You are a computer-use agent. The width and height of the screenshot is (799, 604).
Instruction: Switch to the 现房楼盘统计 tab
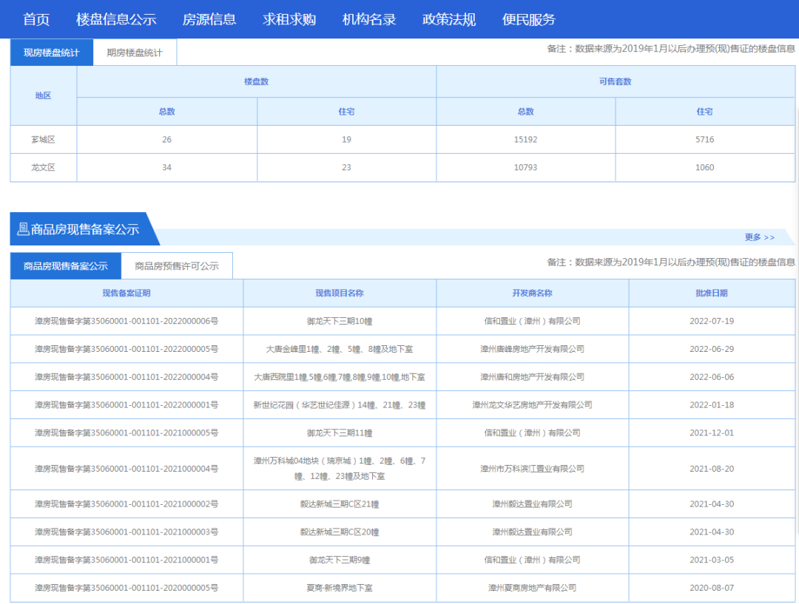(52, 52)
